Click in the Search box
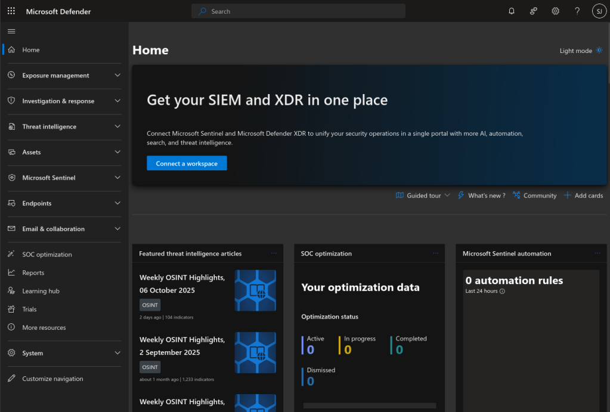Image resolution: width=610 pixels, height=412 pixels. point(298,11)
